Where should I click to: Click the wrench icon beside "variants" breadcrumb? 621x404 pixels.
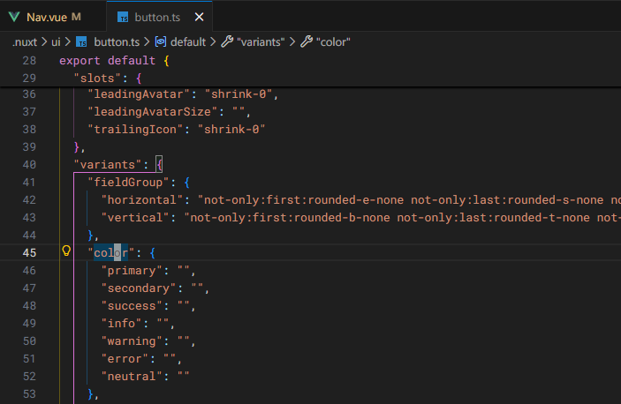pyautogui.click(x=227, y=41)
